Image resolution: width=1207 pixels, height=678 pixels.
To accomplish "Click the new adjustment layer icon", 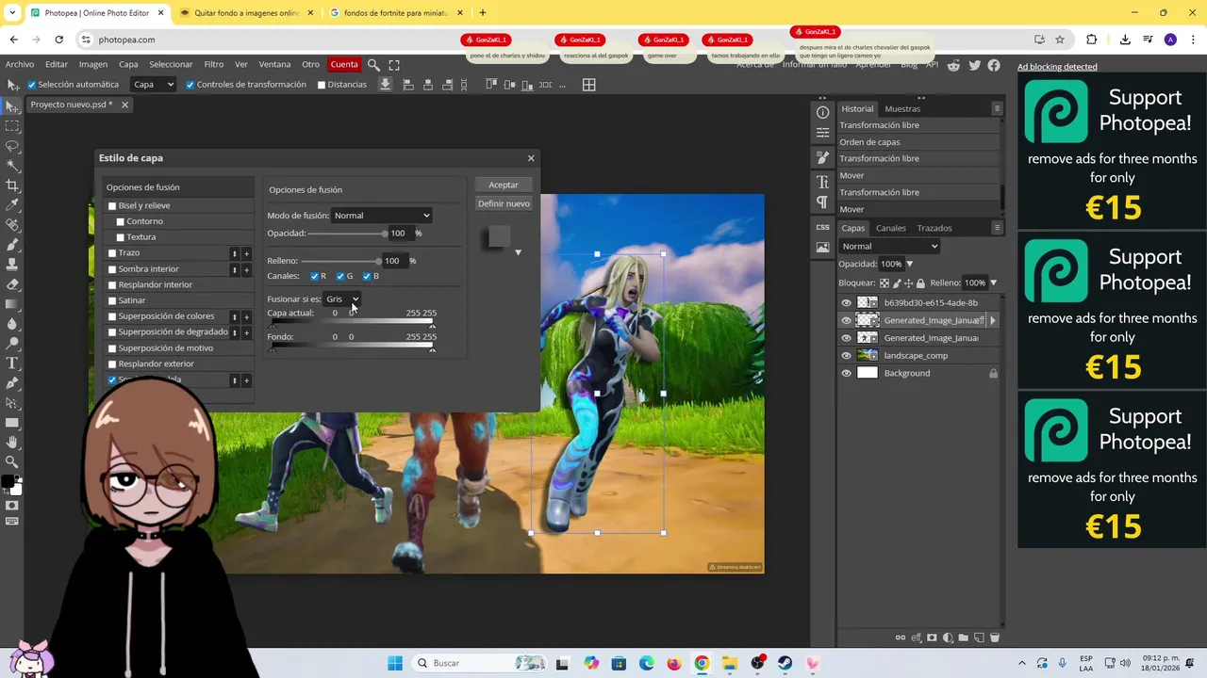I will point(948,638).
